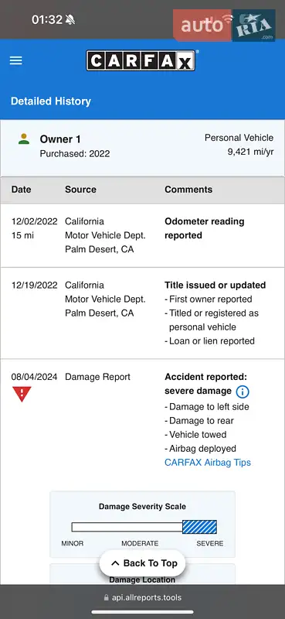Screen dimensions: 285x619
Task: Click the red warning triangle icon
Action: [22, 394]
